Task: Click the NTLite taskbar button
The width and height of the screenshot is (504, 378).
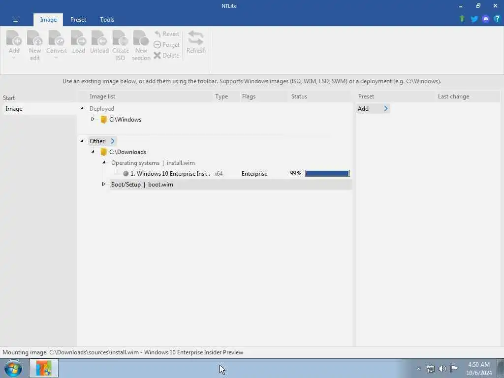Action: click(44, 368)
